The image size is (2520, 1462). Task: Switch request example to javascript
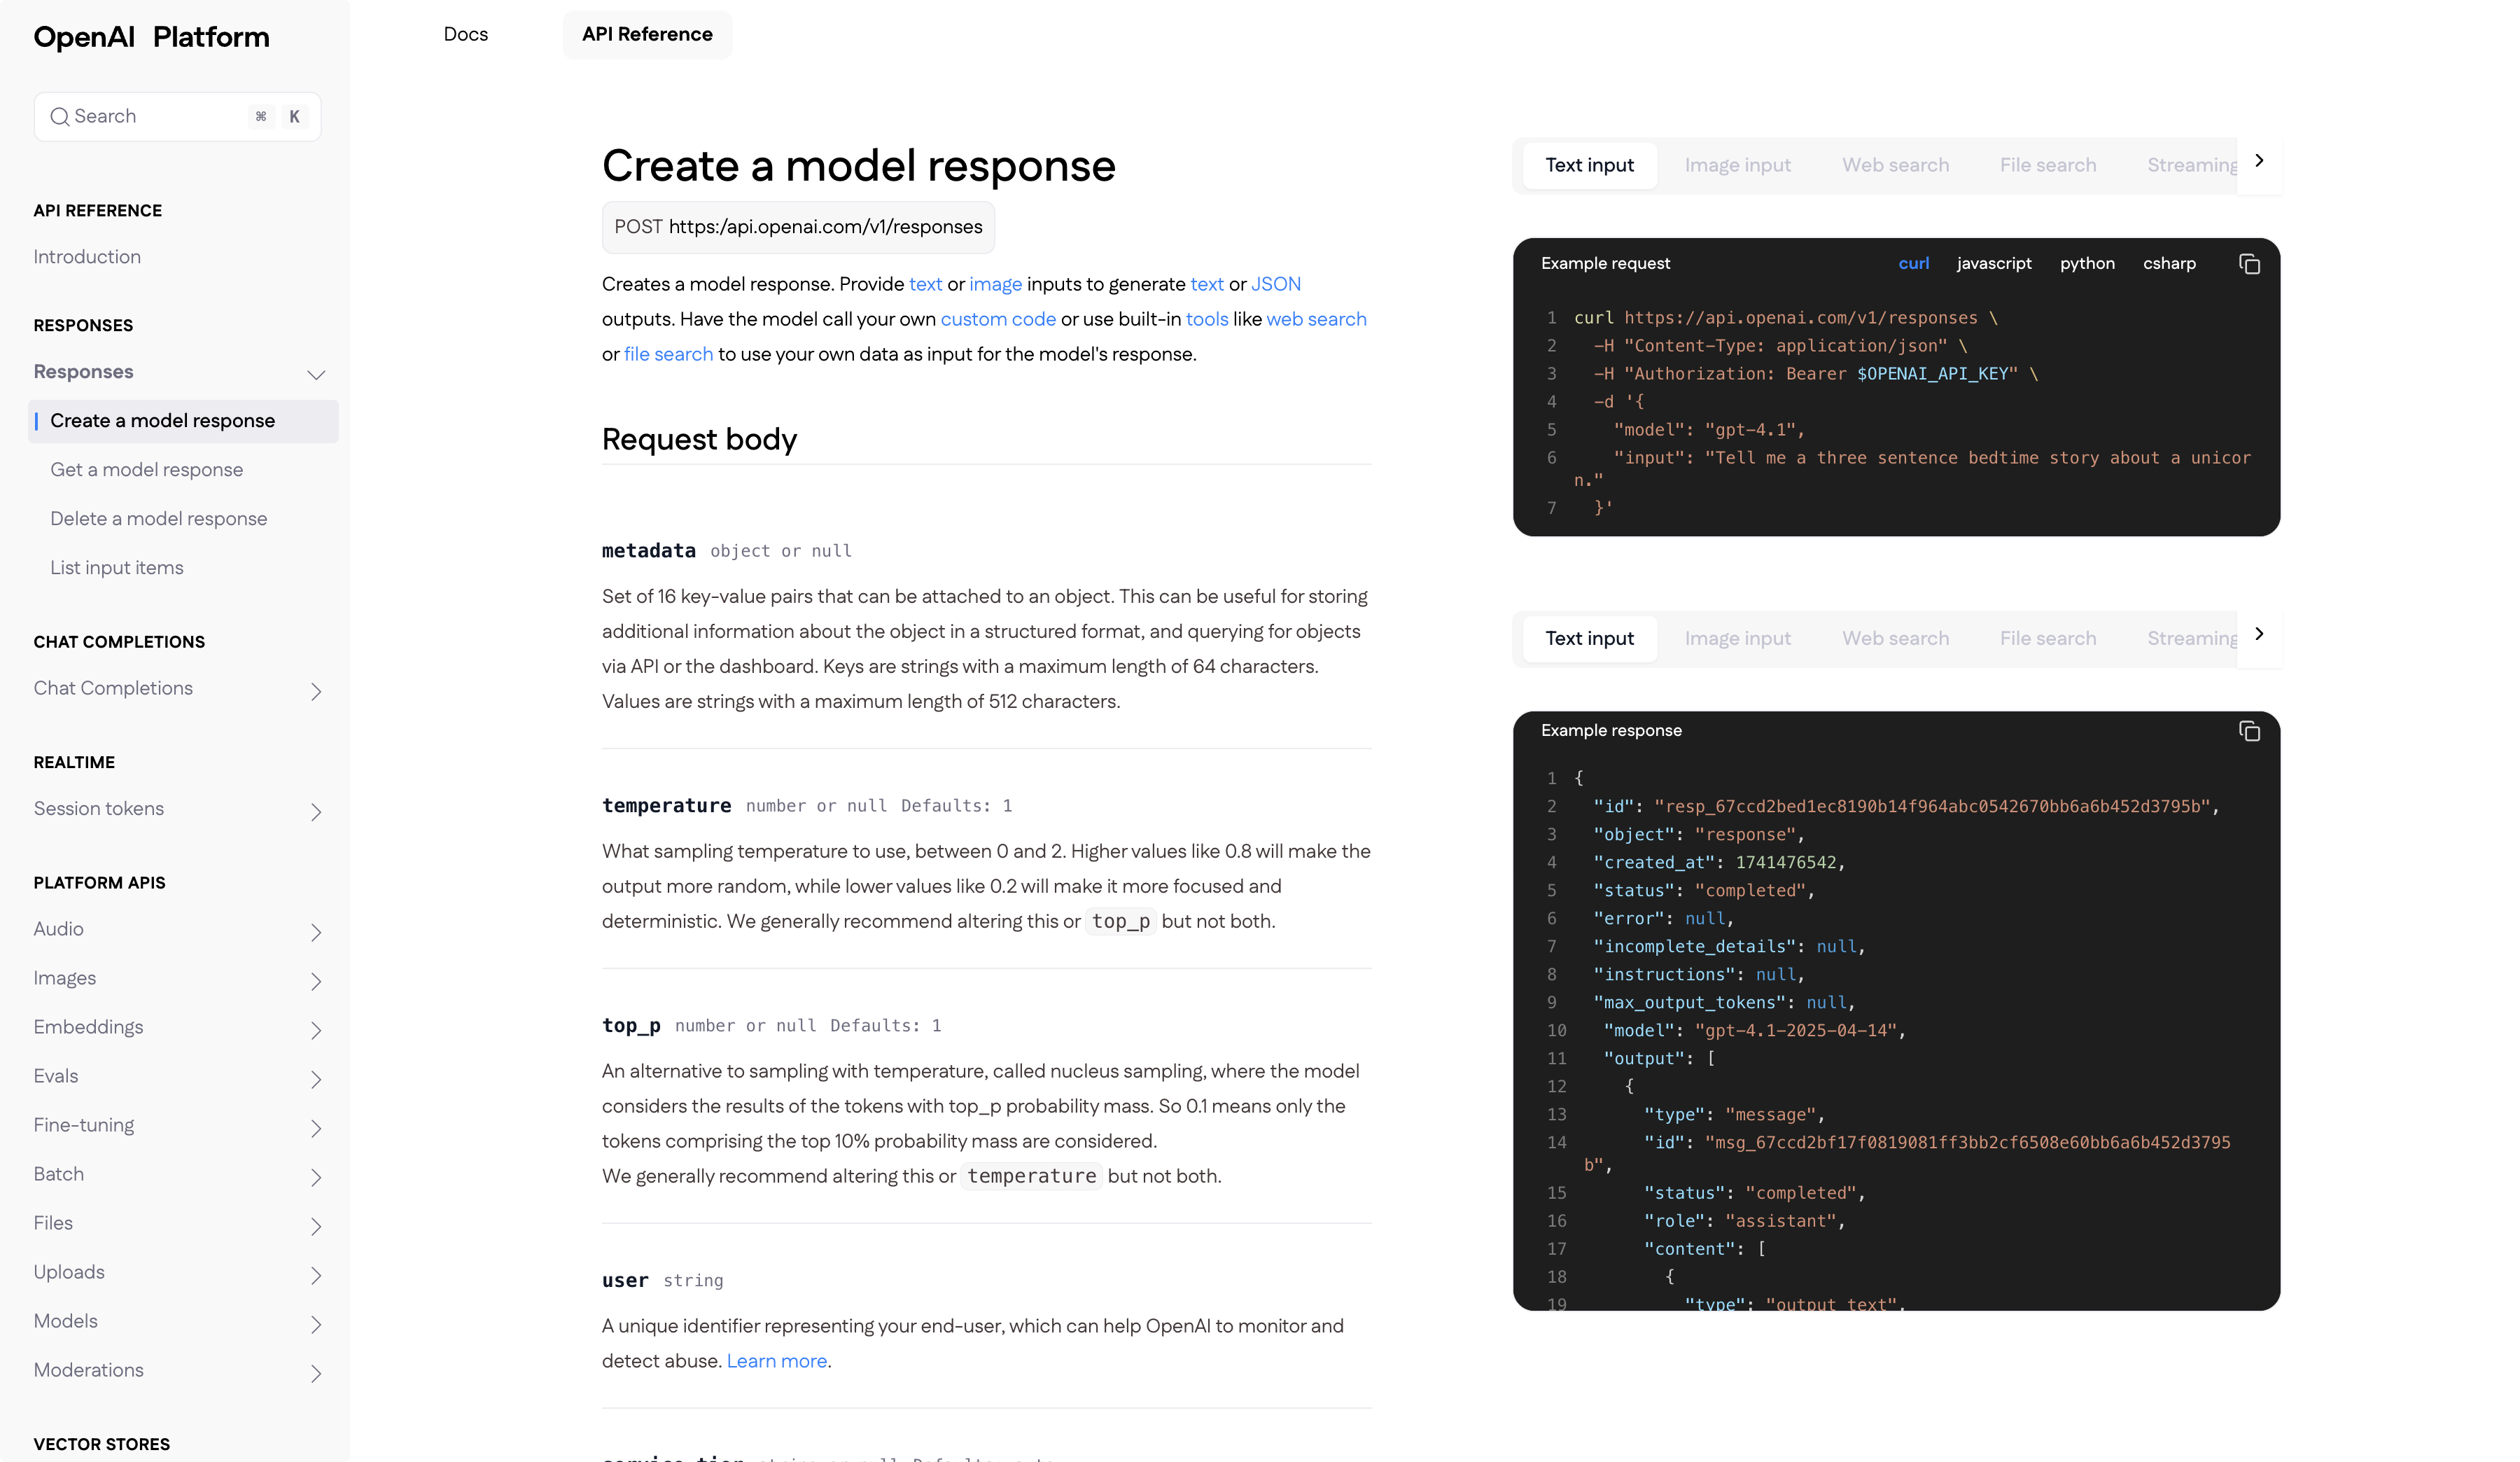[1993, 263]
